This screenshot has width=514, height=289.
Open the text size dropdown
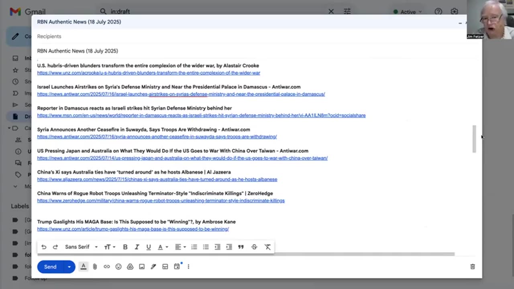coord(110,247)
